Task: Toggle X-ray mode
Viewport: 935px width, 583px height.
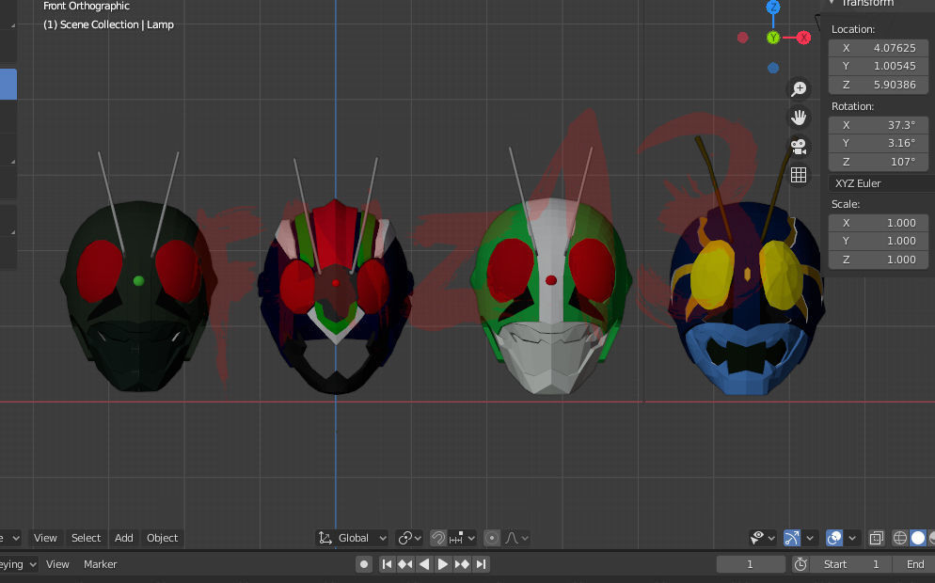Action: point(876,538)
